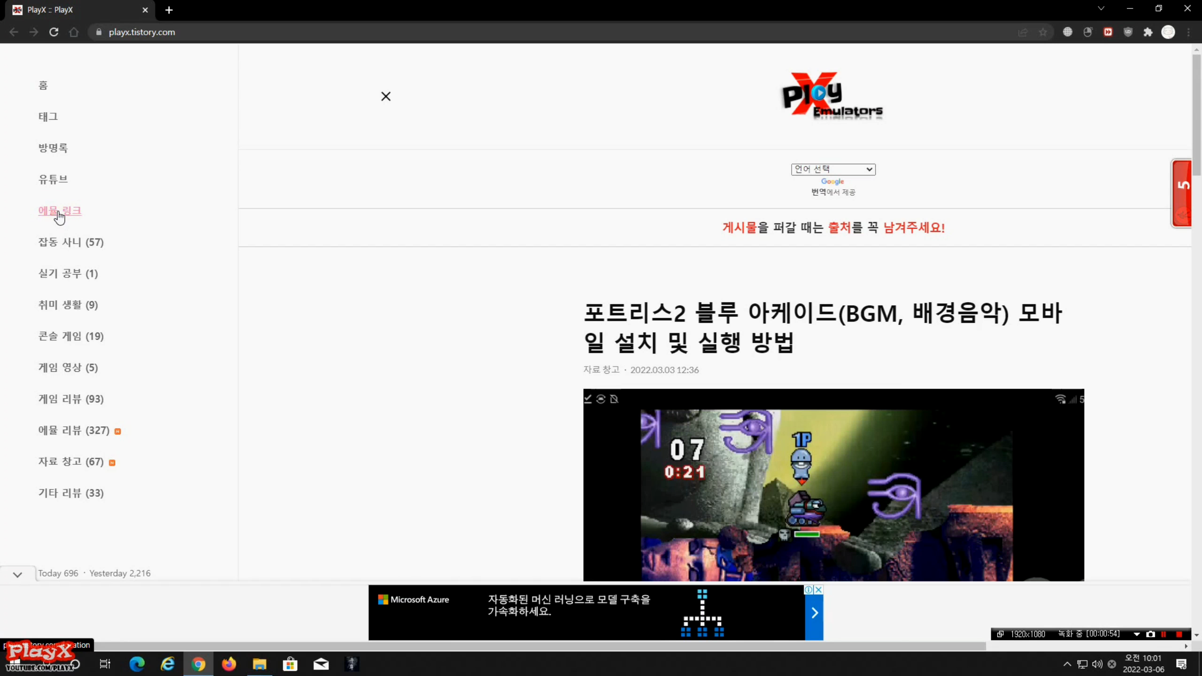Show hidden system tray icons

coord(1067,664)
